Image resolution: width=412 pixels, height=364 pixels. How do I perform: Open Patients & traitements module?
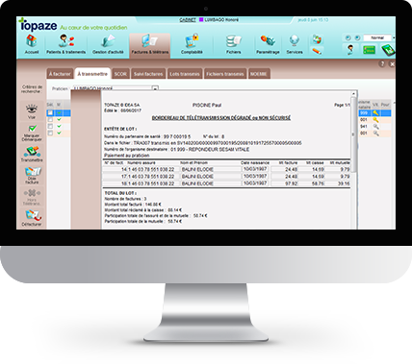point(66,44)
